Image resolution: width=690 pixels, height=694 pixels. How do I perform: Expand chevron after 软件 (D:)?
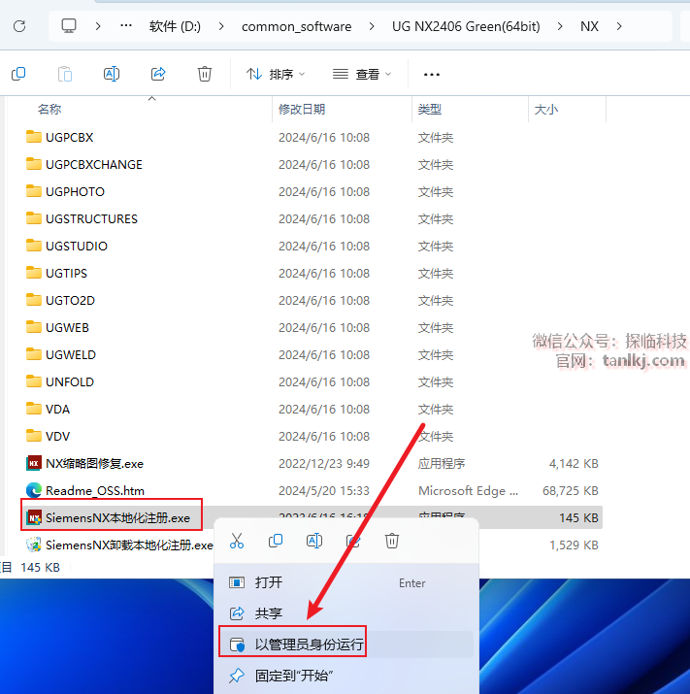[221, 26]
